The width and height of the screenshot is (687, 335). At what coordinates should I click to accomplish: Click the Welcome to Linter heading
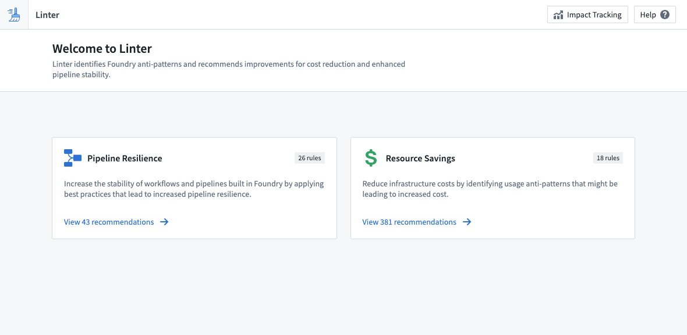pyautogui.click(x=102, y=49)
